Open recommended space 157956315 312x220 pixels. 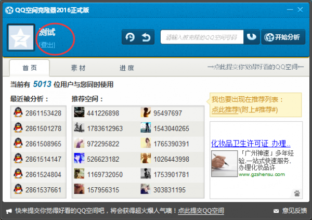click(x=103, y=190)
